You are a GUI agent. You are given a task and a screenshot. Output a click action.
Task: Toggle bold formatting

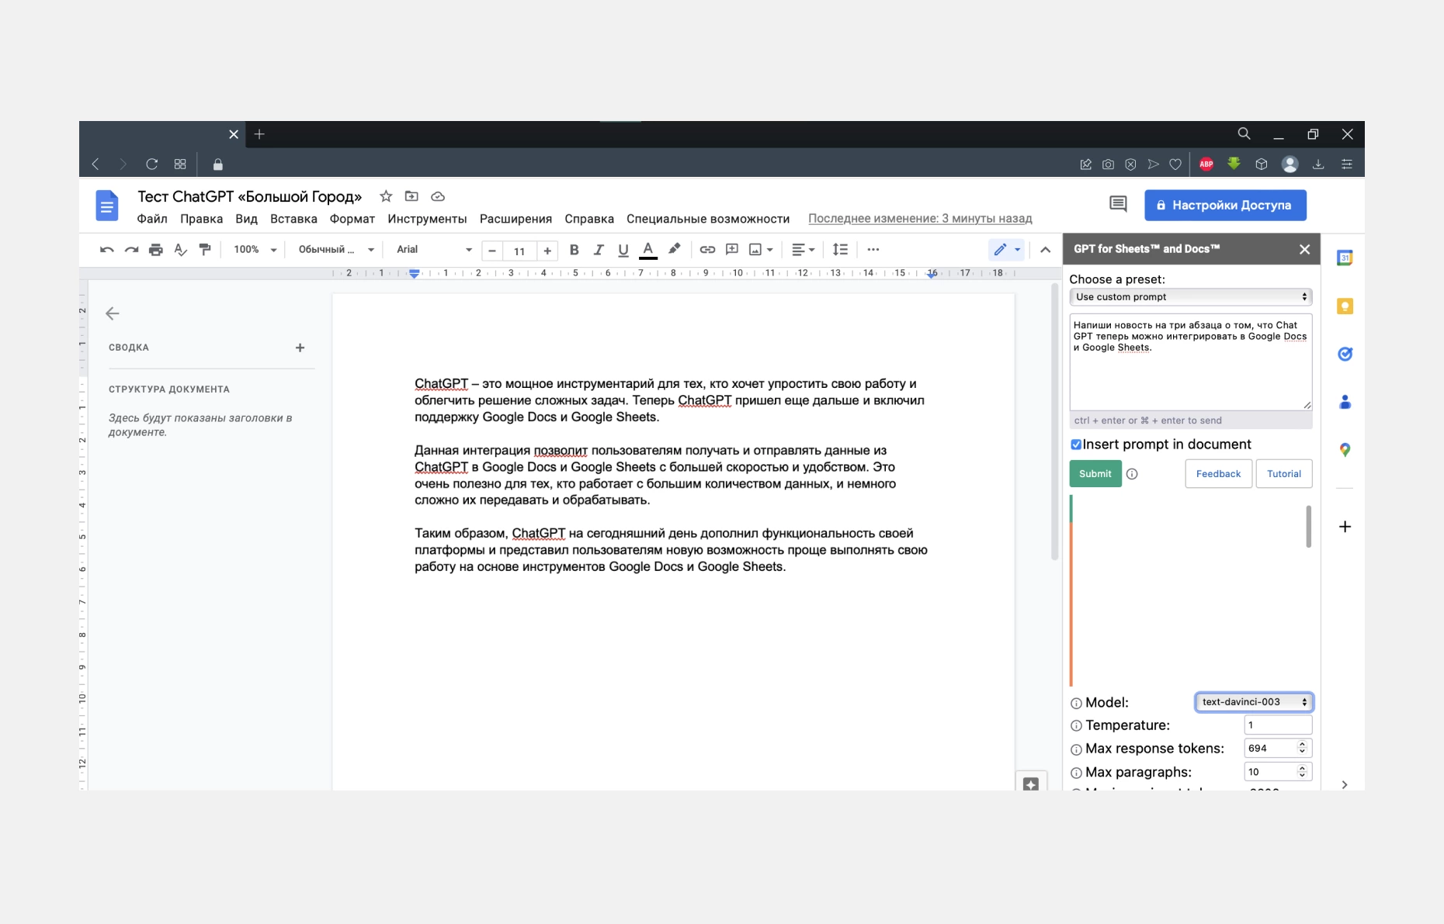[x=574, y=250]
